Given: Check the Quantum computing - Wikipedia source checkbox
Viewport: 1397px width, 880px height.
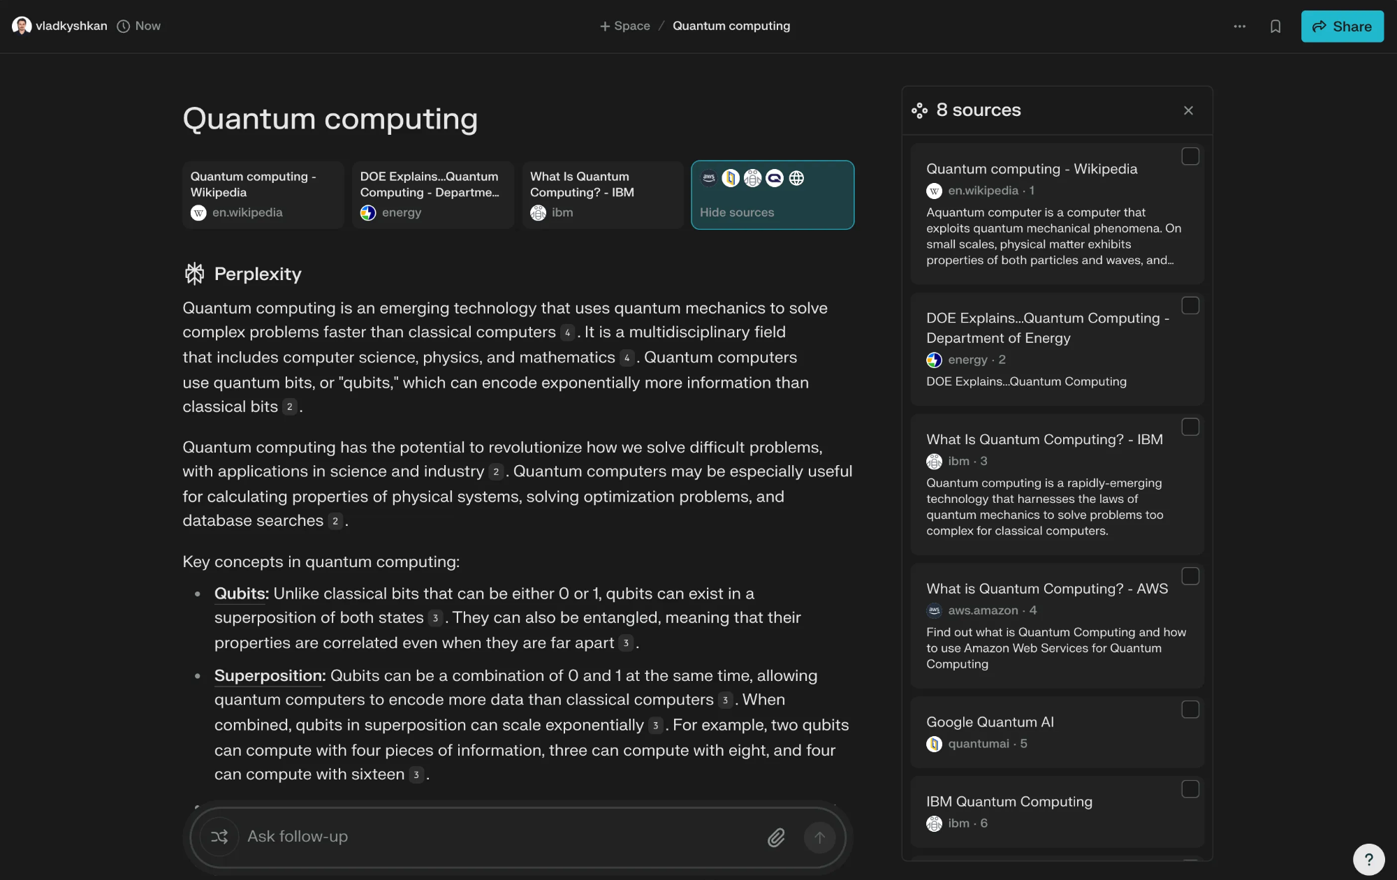Looking at the screenshot, I should (x=1190, y=156).
